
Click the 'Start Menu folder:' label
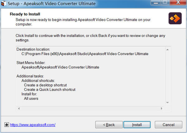coord(31,63)
